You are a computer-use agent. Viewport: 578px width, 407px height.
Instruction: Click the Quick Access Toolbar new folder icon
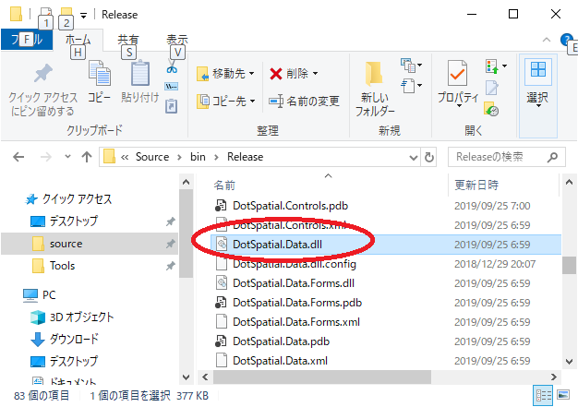66,15
